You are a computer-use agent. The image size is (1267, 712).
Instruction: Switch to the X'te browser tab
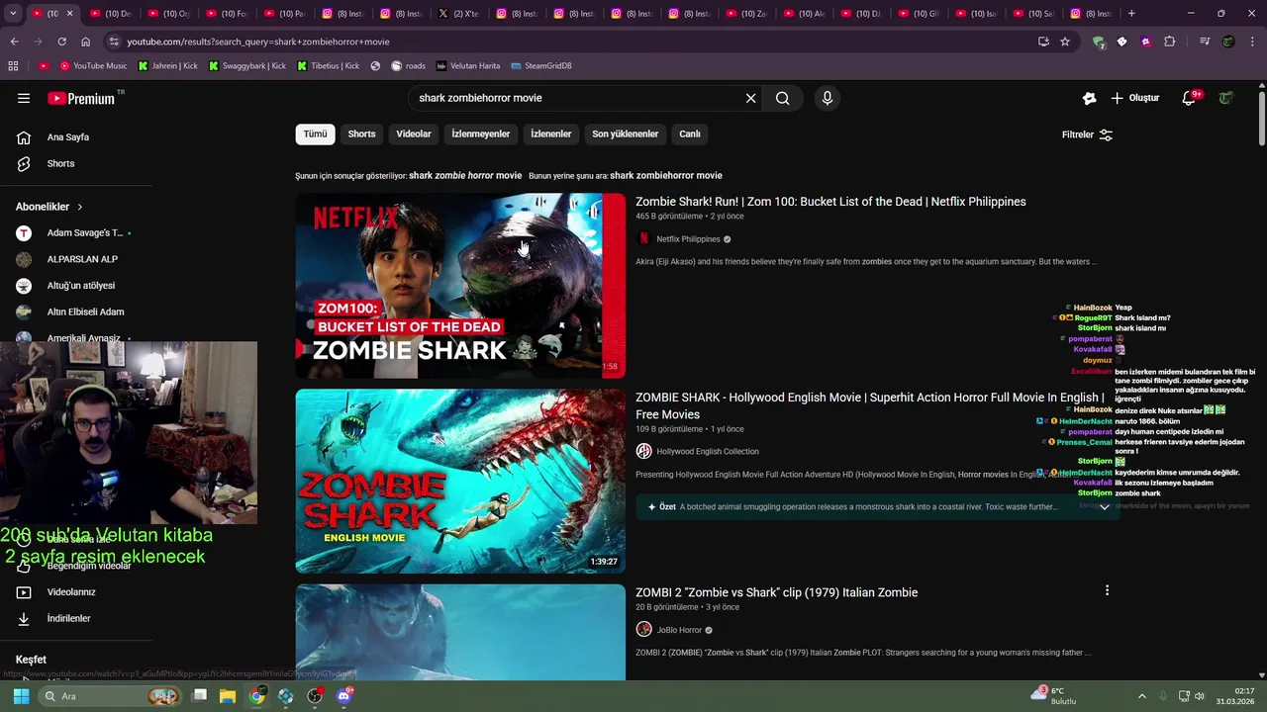click(x=457, y=14)
